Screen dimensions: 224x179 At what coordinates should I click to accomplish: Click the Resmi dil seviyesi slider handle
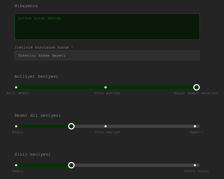tap(71, 126)
